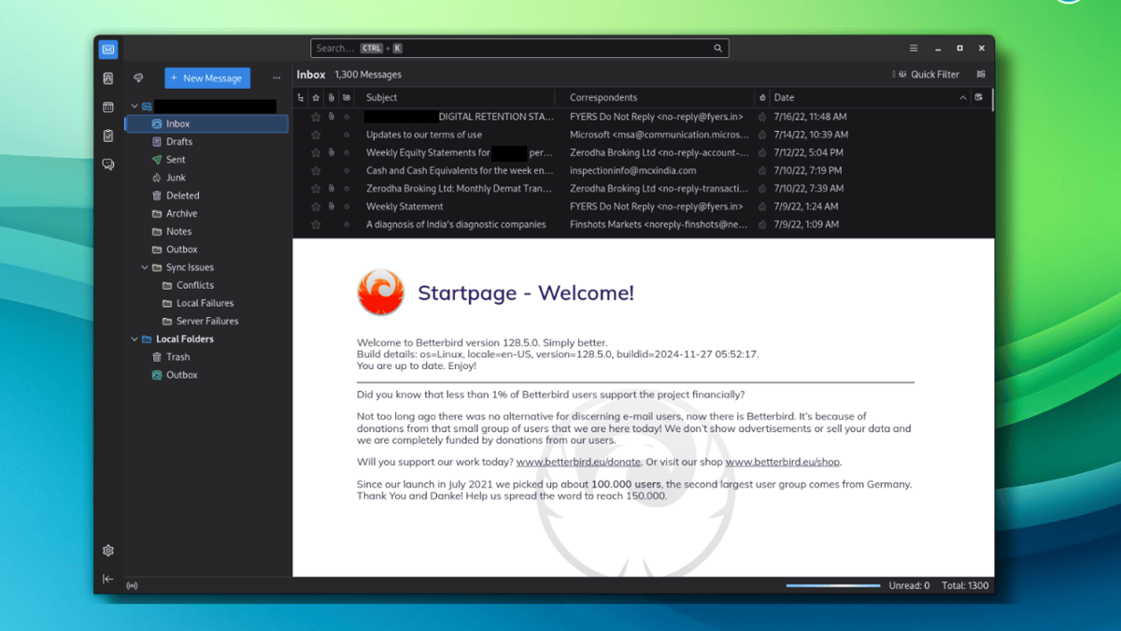This screenshot has height=631, width=1121.
Task: Open the Calendar space
Action: (108, 108)
